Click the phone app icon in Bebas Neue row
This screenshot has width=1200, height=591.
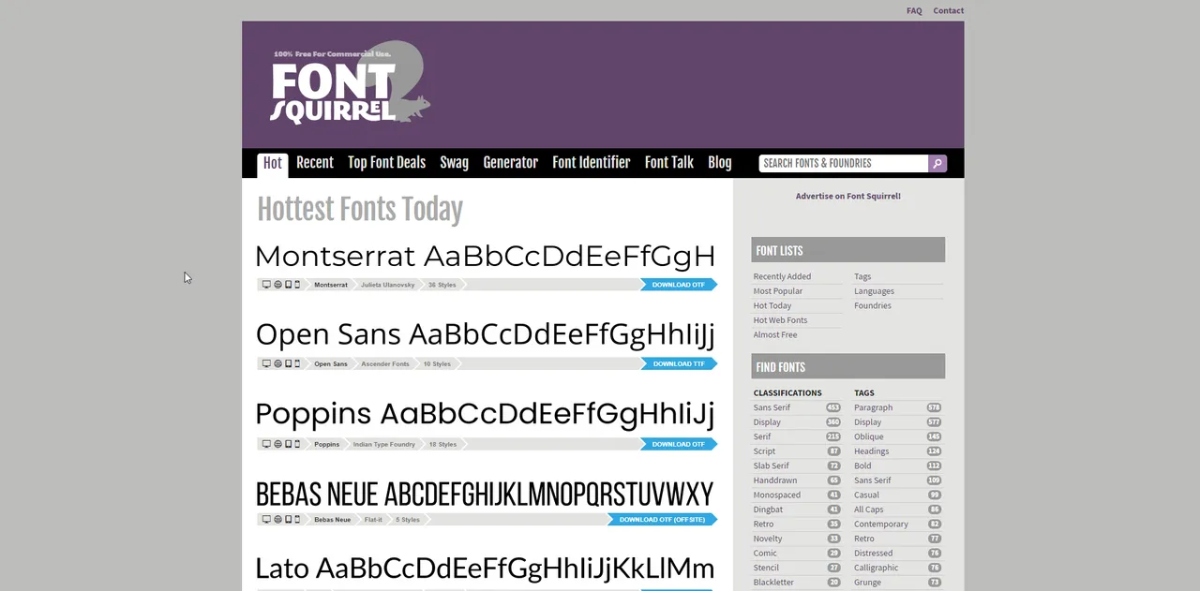pos(297,519)
